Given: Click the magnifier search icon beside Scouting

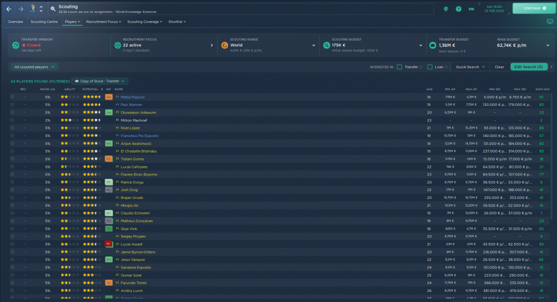Looking at the screenshot, I should tap(53, 9).
